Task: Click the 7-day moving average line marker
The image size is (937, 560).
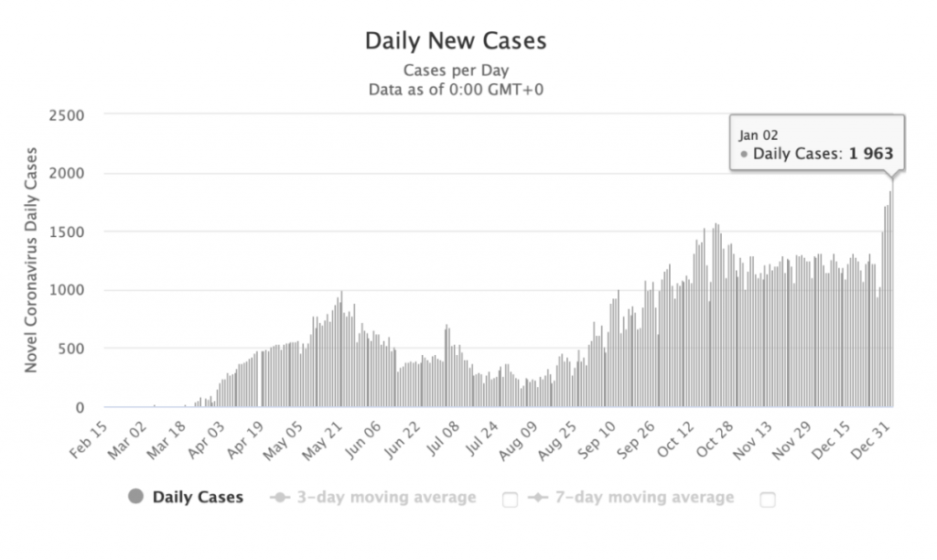Action: pyautogui.click(x=540, y=498)
